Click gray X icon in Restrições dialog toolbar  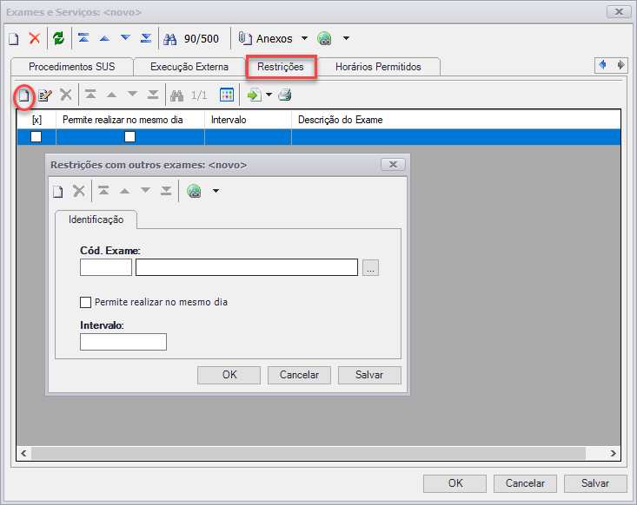point(79,191)
